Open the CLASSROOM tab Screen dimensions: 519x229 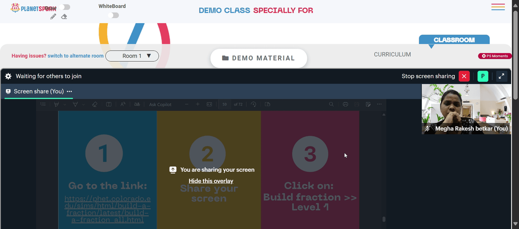click(454, 40)
